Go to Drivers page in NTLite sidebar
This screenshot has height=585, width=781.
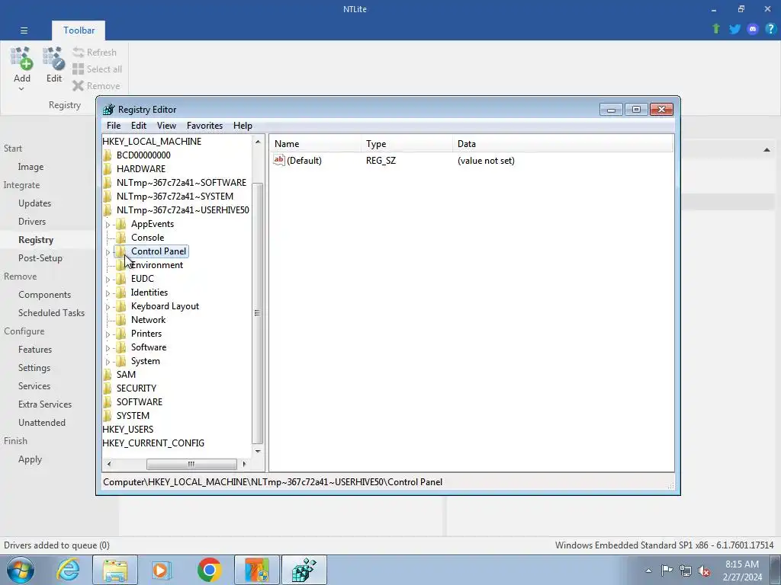click(32, 222)
